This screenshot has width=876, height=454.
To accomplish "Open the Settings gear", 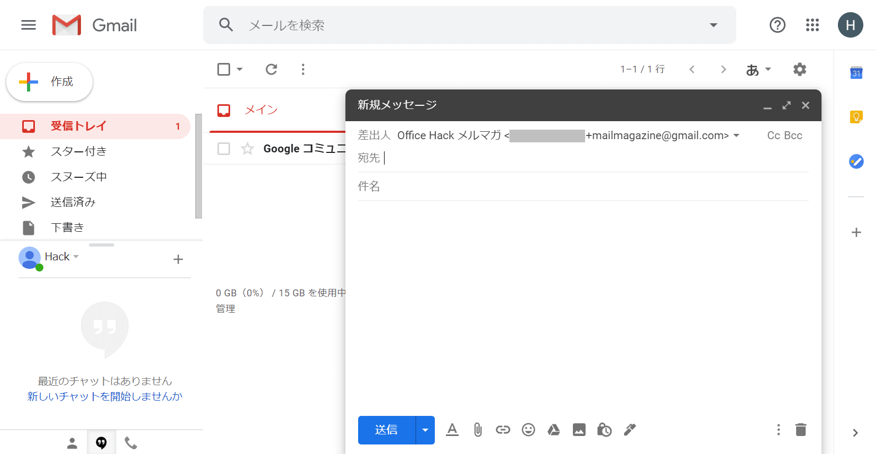I will coord(800,69).
